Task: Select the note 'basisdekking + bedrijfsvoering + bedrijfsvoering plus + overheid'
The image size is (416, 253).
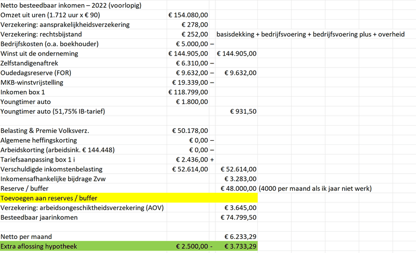Action: [310, 34]
